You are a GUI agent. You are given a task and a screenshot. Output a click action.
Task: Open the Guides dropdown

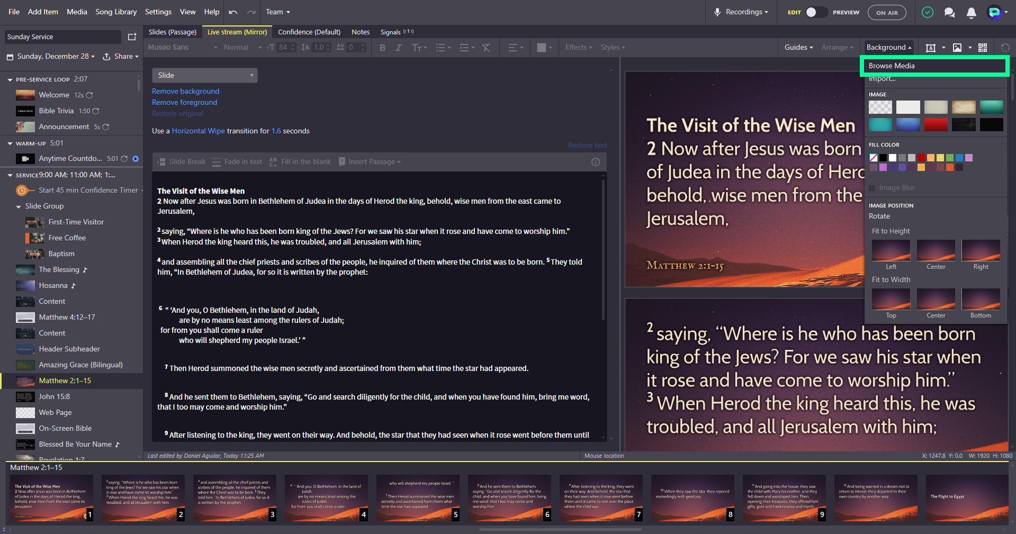click(x=798, y=47)
